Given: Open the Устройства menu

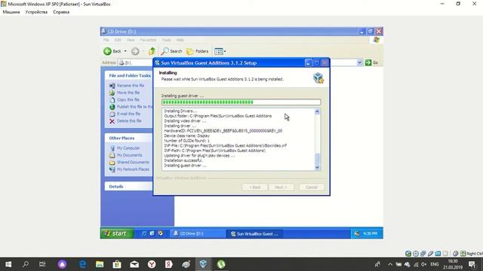Looking at the screenshot, I should pos(36,12).
